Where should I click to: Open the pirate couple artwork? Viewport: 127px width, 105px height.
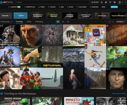[x=31, y=78]
